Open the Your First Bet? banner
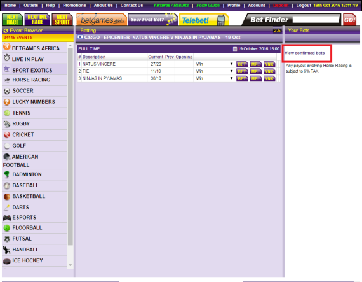362x282 pixels. click(153, 20)
